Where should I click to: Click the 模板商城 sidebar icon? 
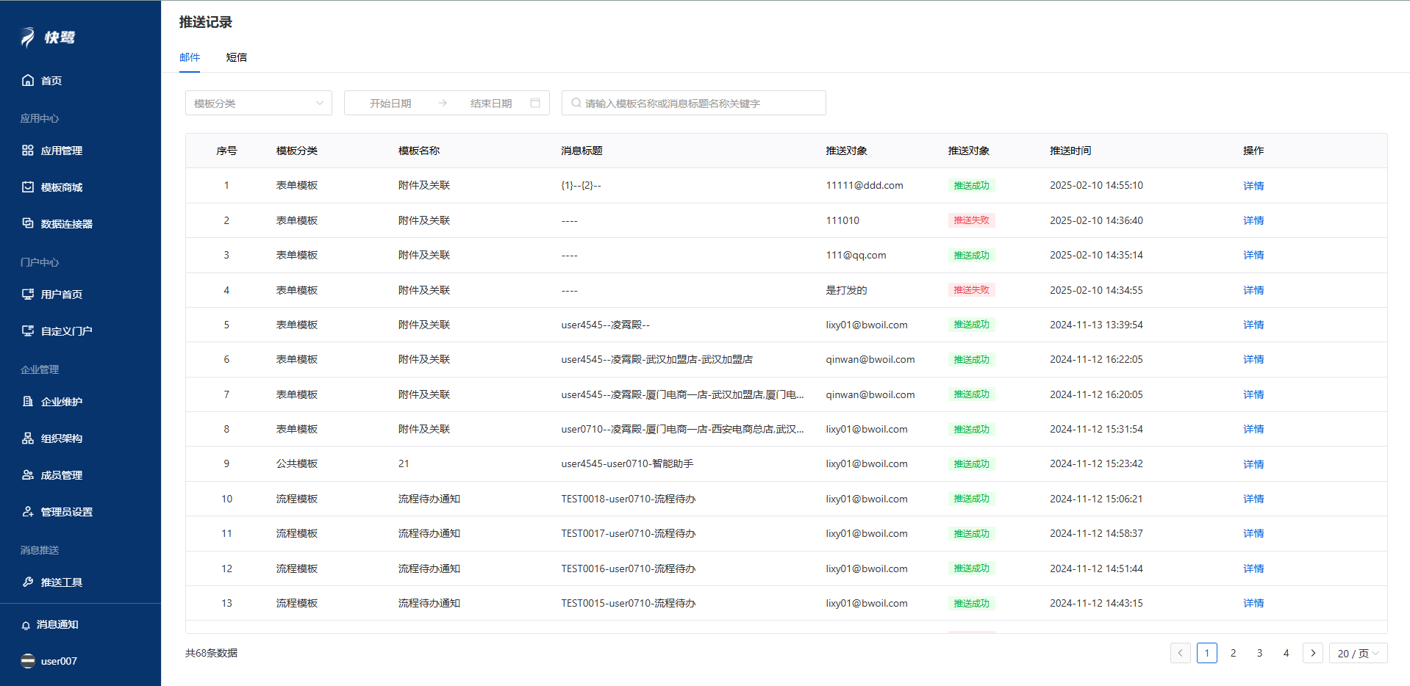pyautogui.click(x=28, y=187)
